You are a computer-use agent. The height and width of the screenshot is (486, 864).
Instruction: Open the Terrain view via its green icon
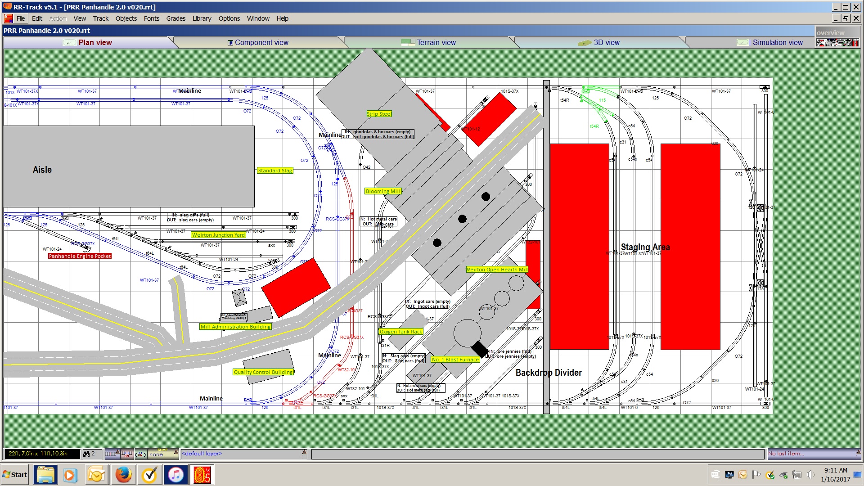[407, 42]
